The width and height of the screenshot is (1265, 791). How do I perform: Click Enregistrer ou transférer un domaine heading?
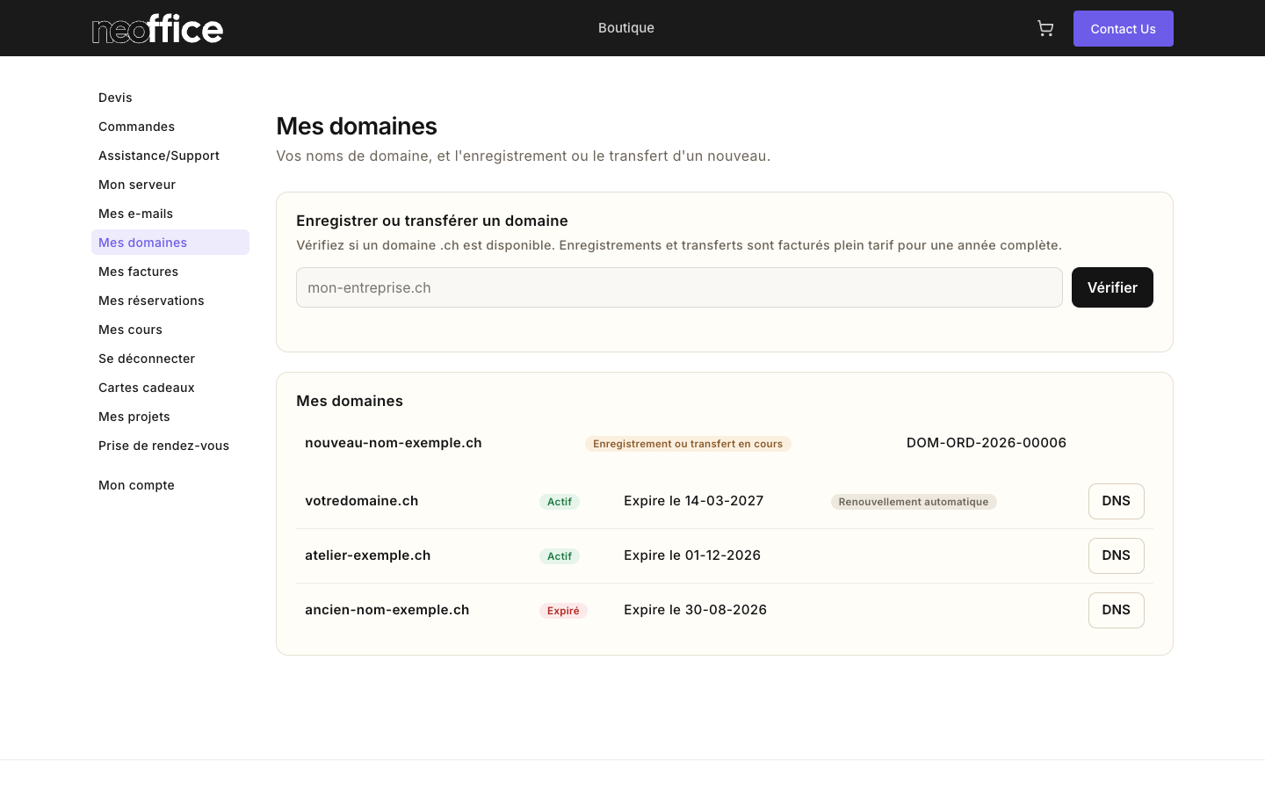432,221
